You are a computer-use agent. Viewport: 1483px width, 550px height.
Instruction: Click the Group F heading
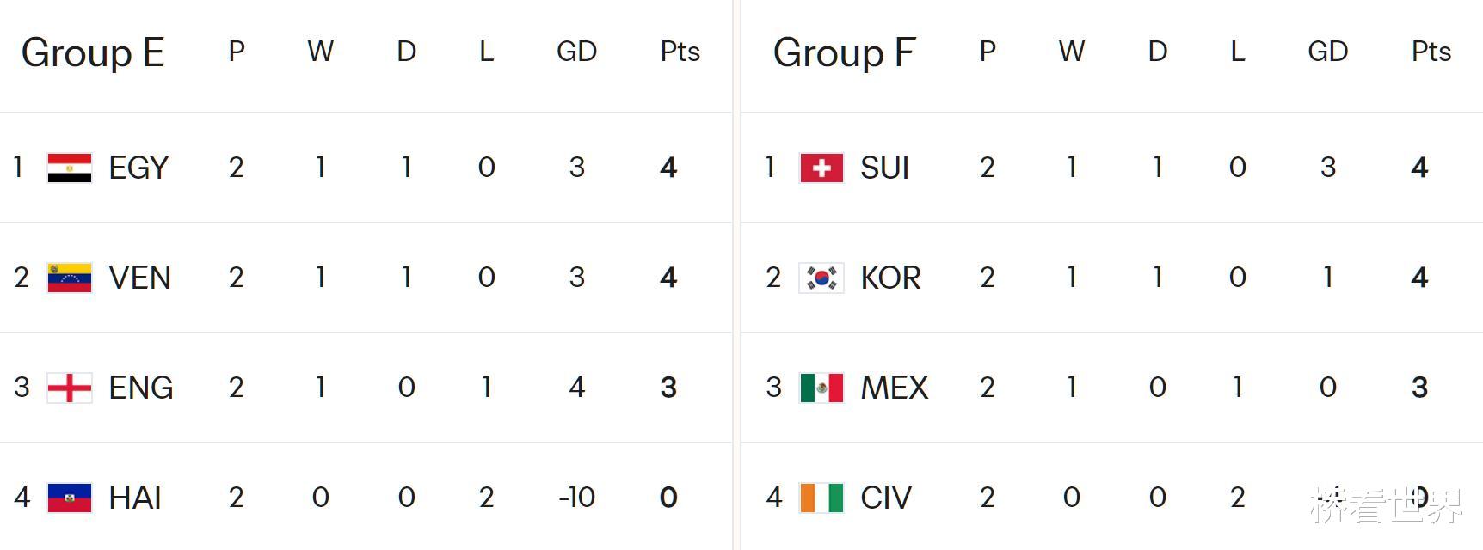coord(844,52)
